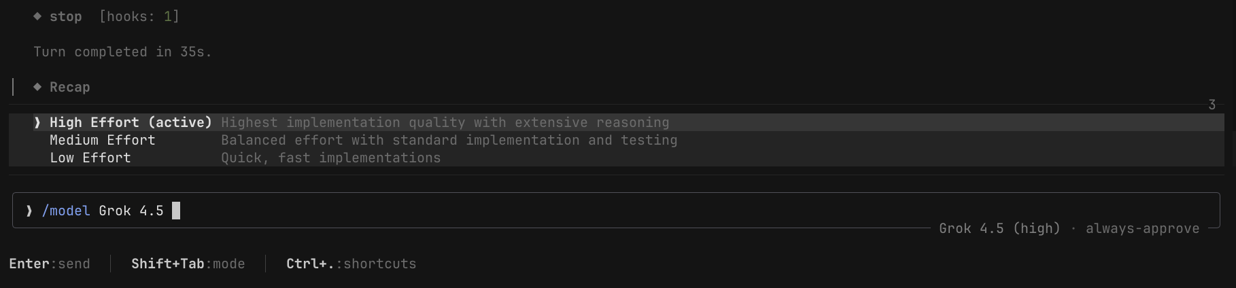Focus the command input field

(x=616, y=210)
